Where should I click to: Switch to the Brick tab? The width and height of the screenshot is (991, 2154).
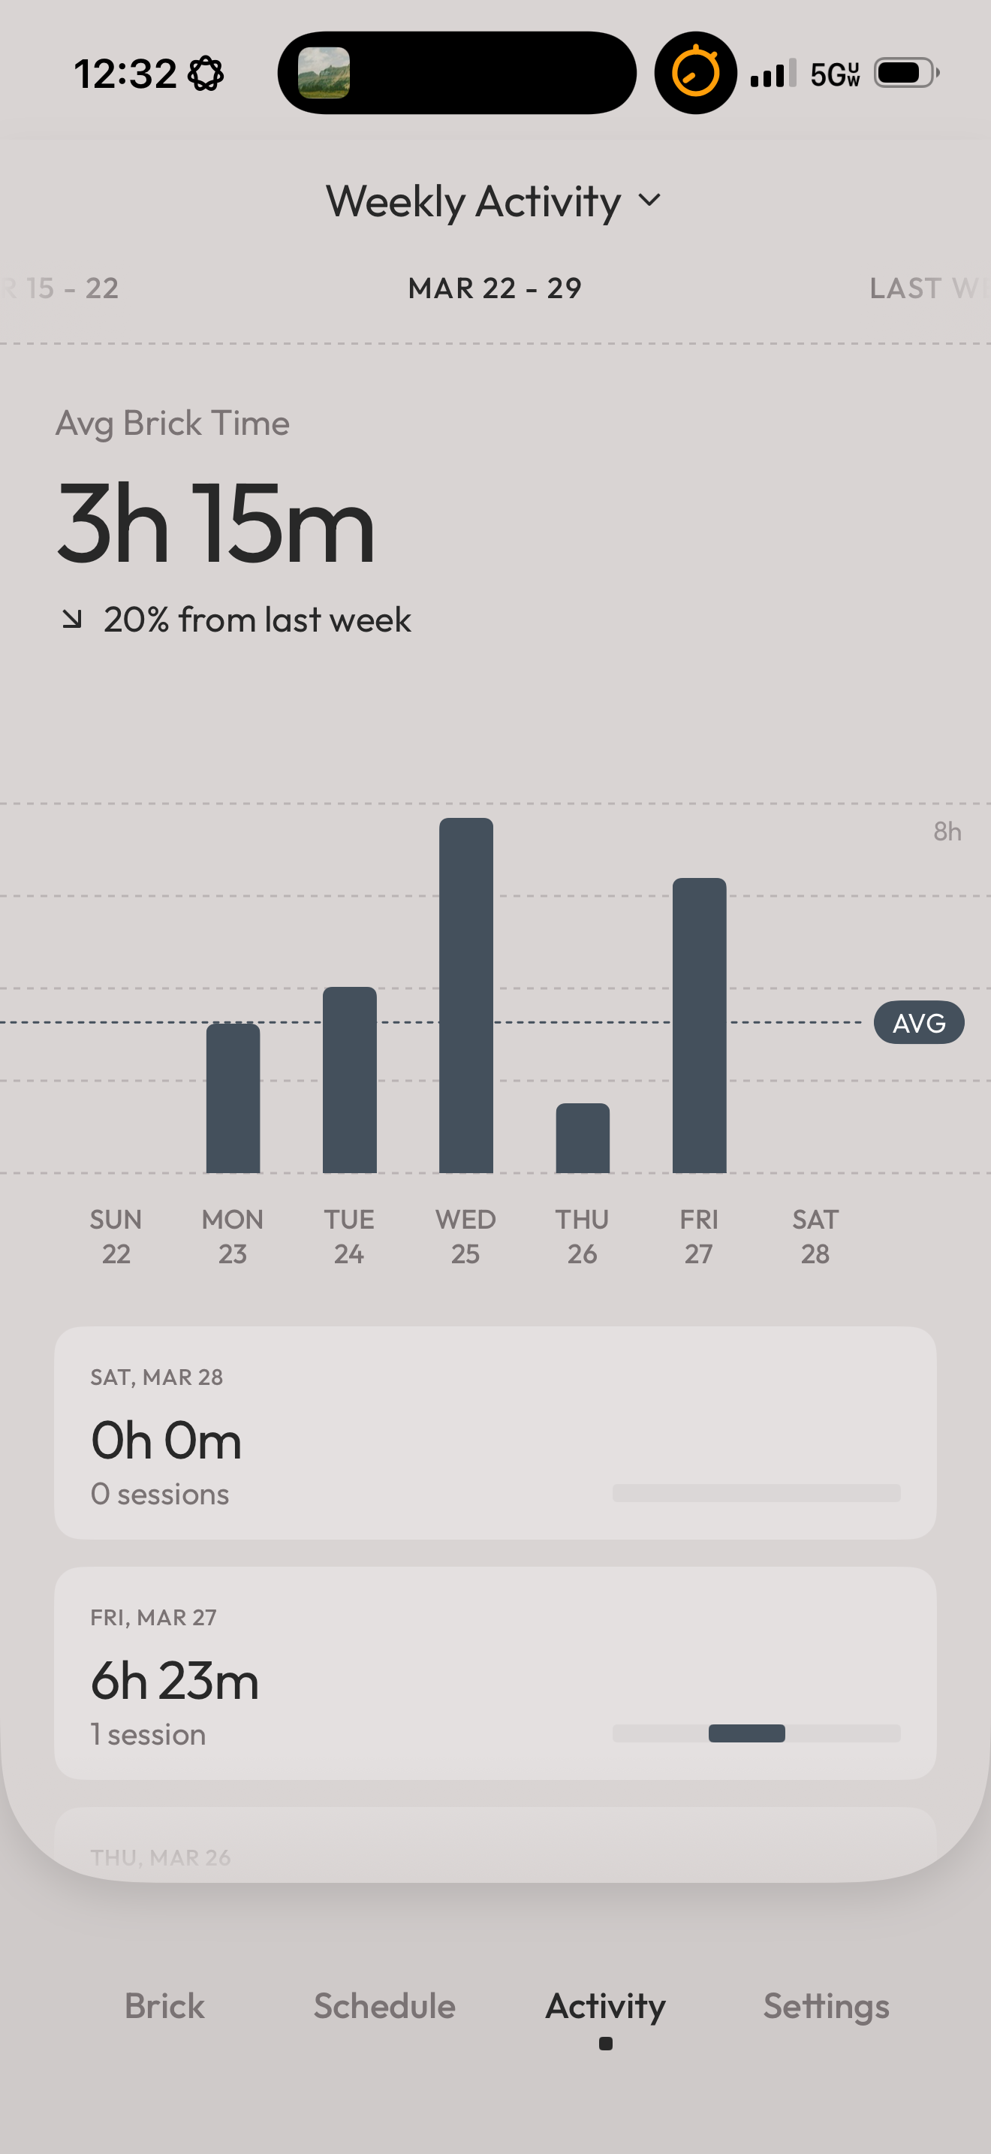(164, 2006)
